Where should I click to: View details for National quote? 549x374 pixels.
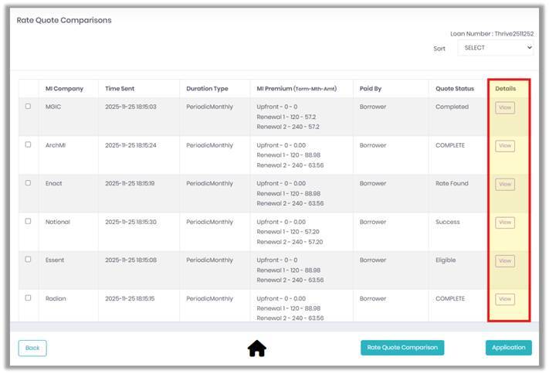505,223
